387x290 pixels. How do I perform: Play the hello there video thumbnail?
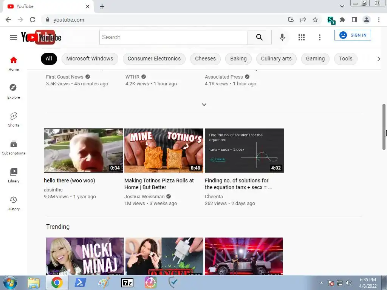point(83,150)
